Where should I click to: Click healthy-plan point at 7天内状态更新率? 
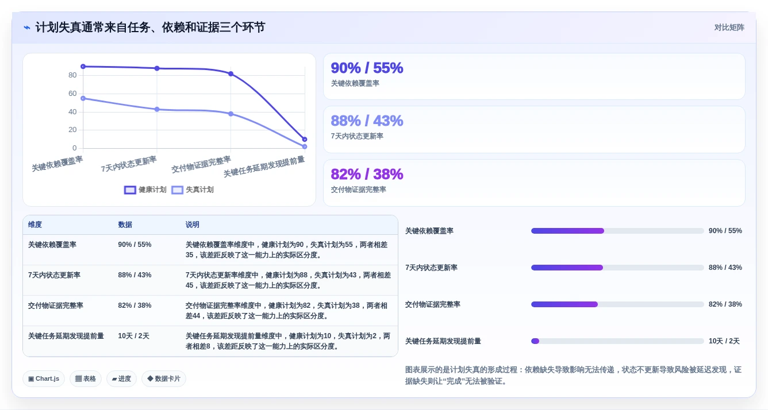pyautogui.click(x=157, y=68)
